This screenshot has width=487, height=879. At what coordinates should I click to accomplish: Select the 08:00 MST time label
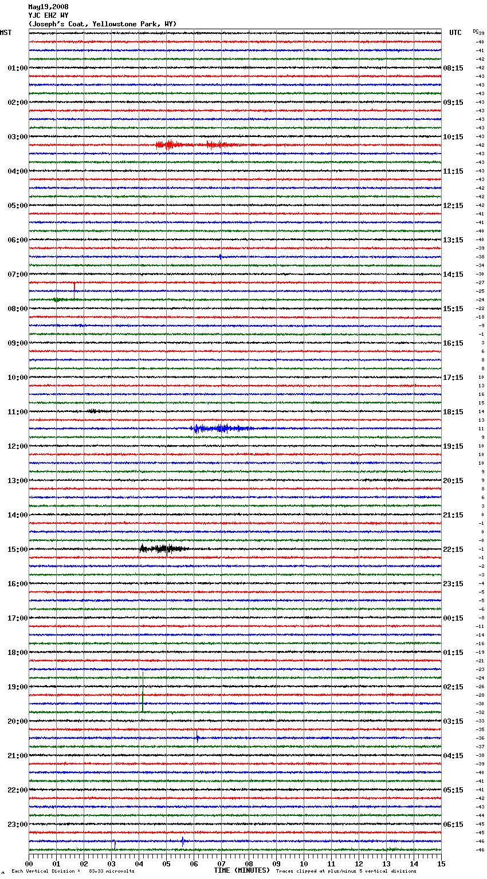(17, 309)
